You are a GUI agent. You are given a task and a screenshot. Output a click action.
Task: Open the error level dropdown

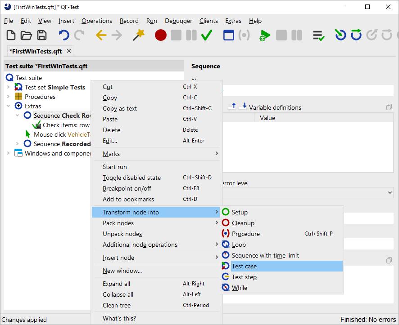coord(389,192)
